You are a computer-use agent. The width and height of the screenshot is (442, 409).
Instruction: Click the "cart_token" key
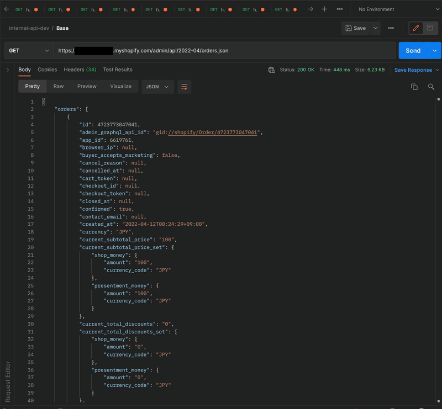click(x=98, y=179)
